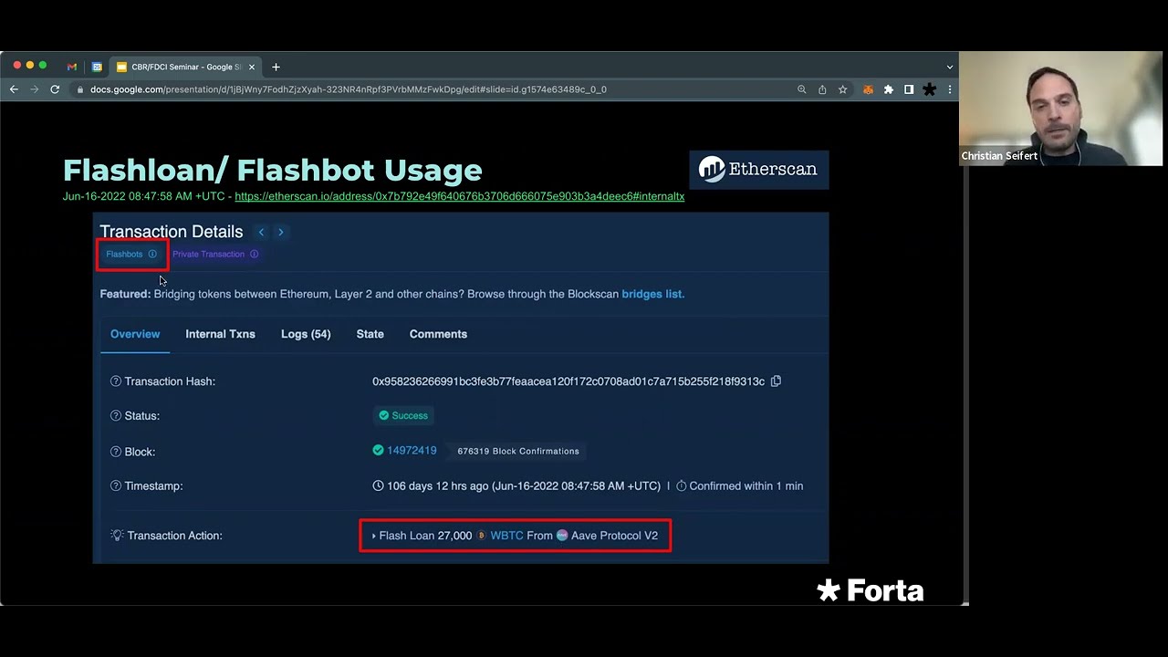Open the pinned Google Calendar tab
Screen dimensions: 1168x657
click(97, 67)
